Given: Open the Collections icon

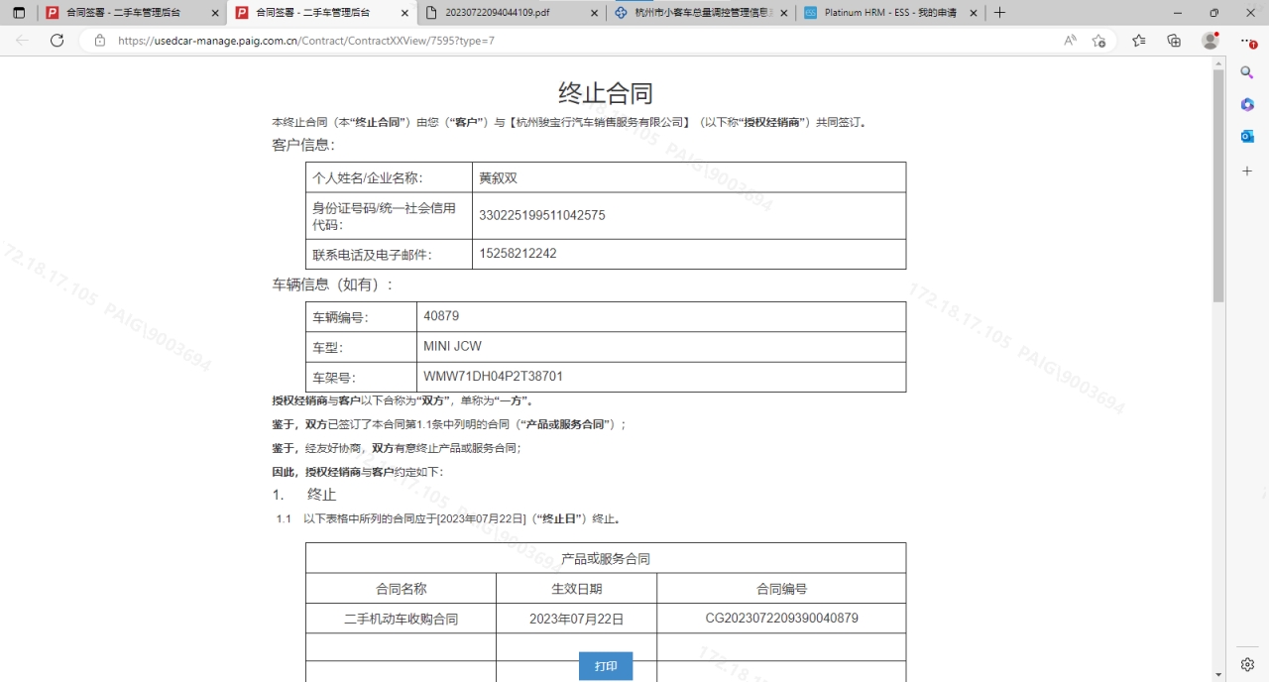Looking at the screenshot, I should coord(1174,41).
